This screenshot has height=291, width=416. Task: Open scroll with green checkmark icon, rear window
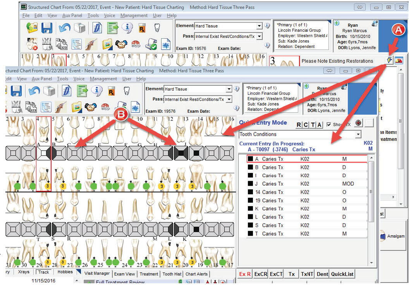[151, 44]
